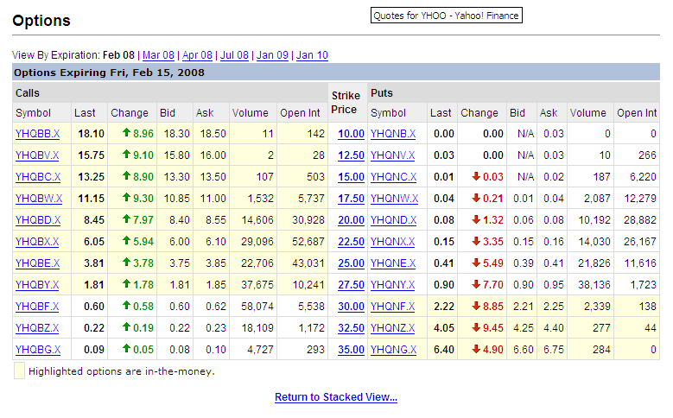The image size is (673, 418).
Task: Click strike price 10.00
Action: 351,134
